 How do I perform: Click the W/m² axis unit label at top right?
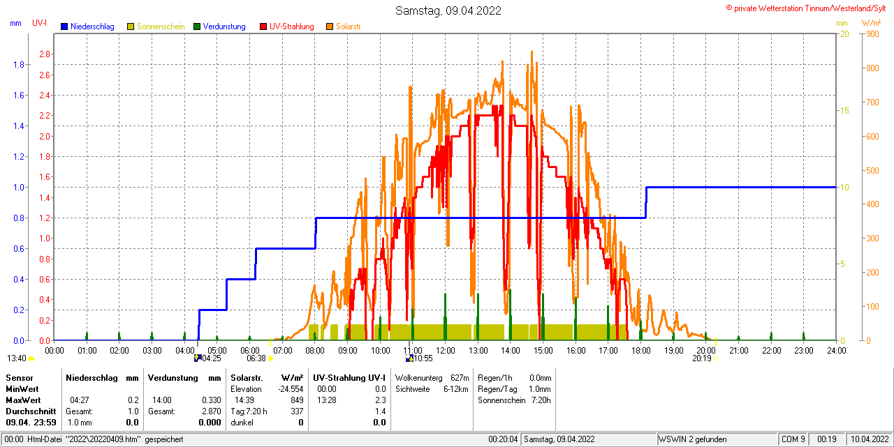pos(872,23)
